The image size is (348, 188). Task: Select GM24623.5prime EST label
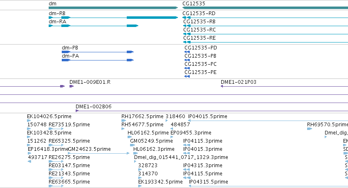(89, 150)
